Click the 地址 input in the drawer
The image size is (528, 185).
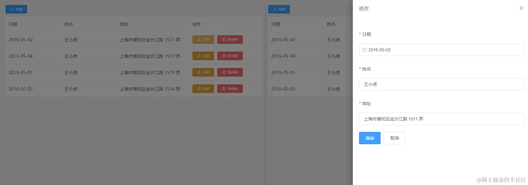click(441, 119)
